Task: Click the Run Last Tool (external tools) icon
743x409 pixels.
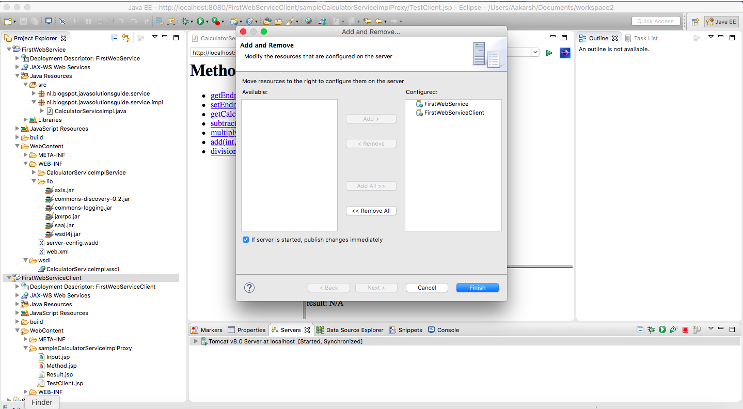Action: (215, 21)
